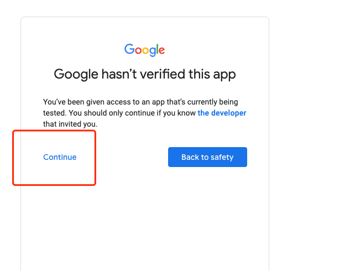Click the text "You should only continue"

(x=116, y=113)
